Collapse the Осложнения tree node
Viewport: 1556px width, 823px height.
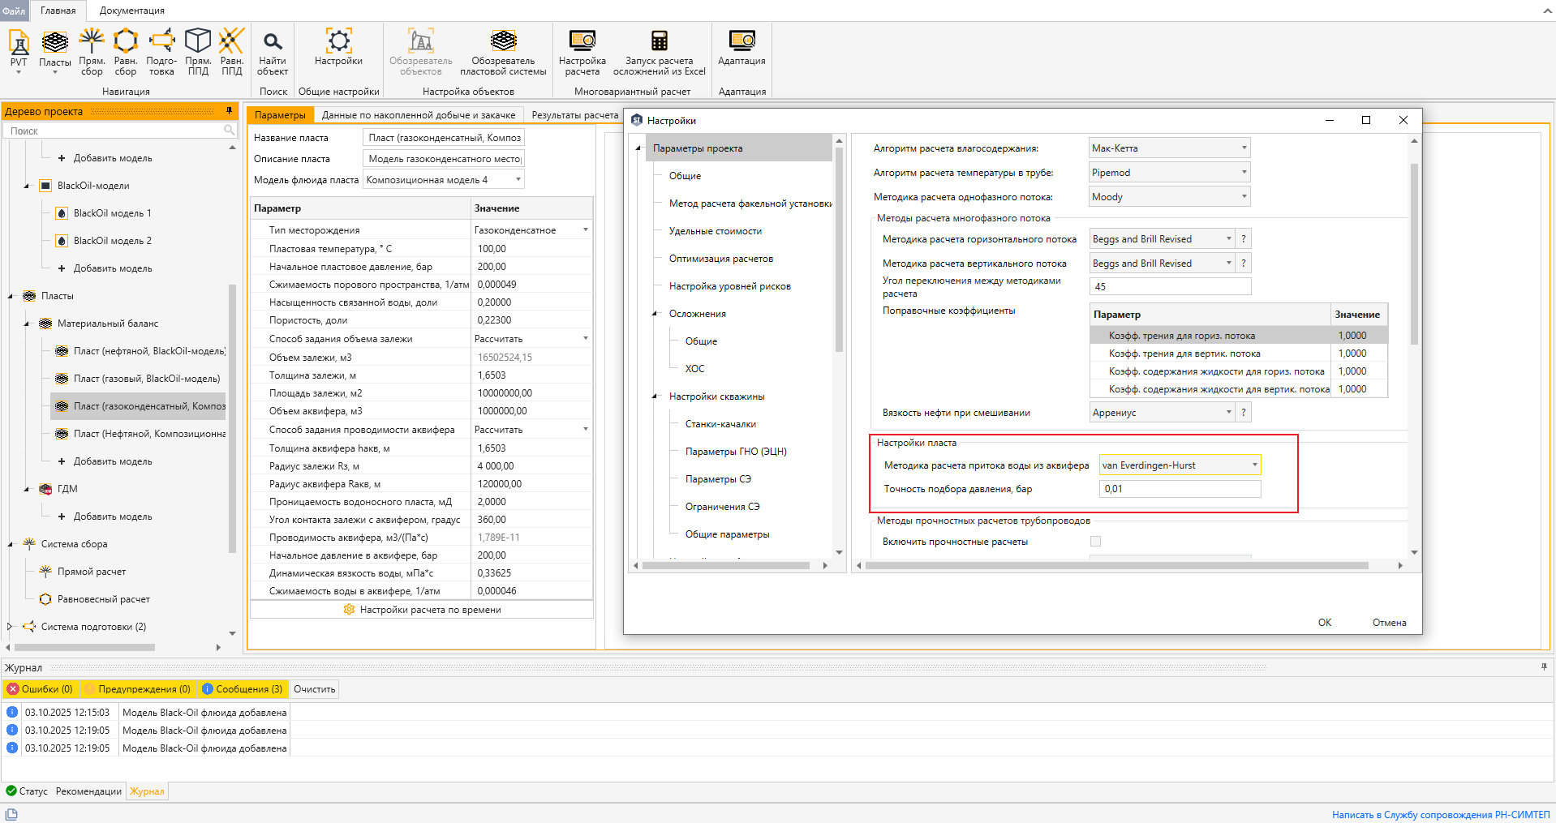655,314
